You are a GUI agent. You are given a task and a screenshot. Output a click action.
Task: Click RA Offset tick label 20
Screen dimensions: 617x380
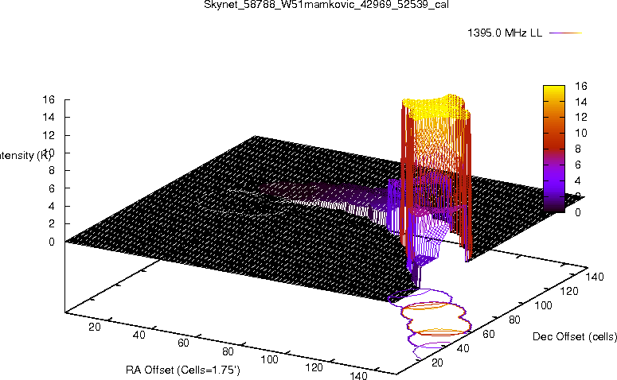(95, 327)
